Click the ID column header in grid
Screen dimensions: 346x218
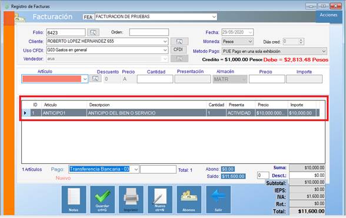[x=35, y=105]
